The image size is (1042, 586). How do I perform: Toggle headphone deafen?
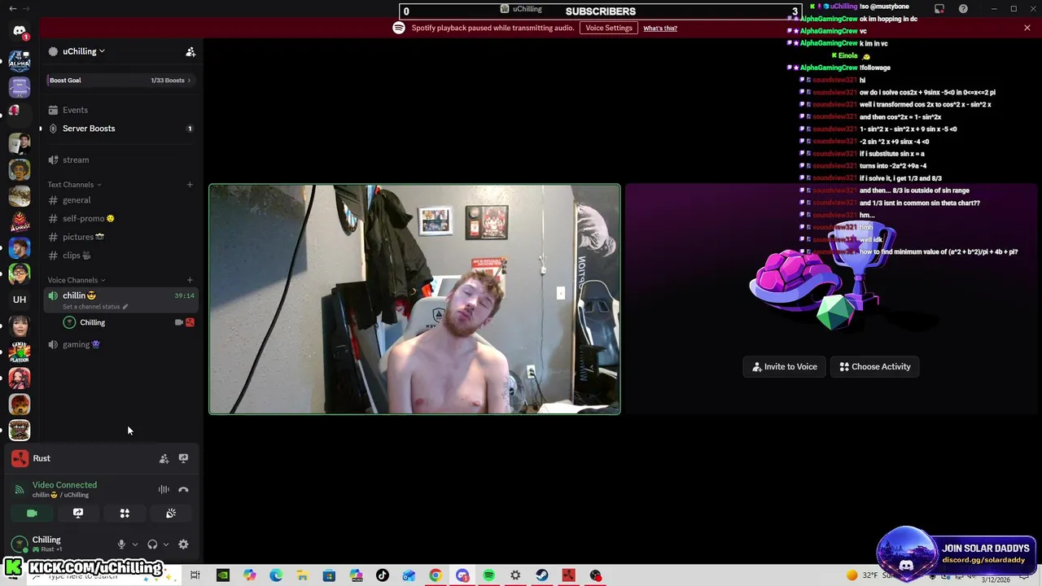(x=152, y=544)
